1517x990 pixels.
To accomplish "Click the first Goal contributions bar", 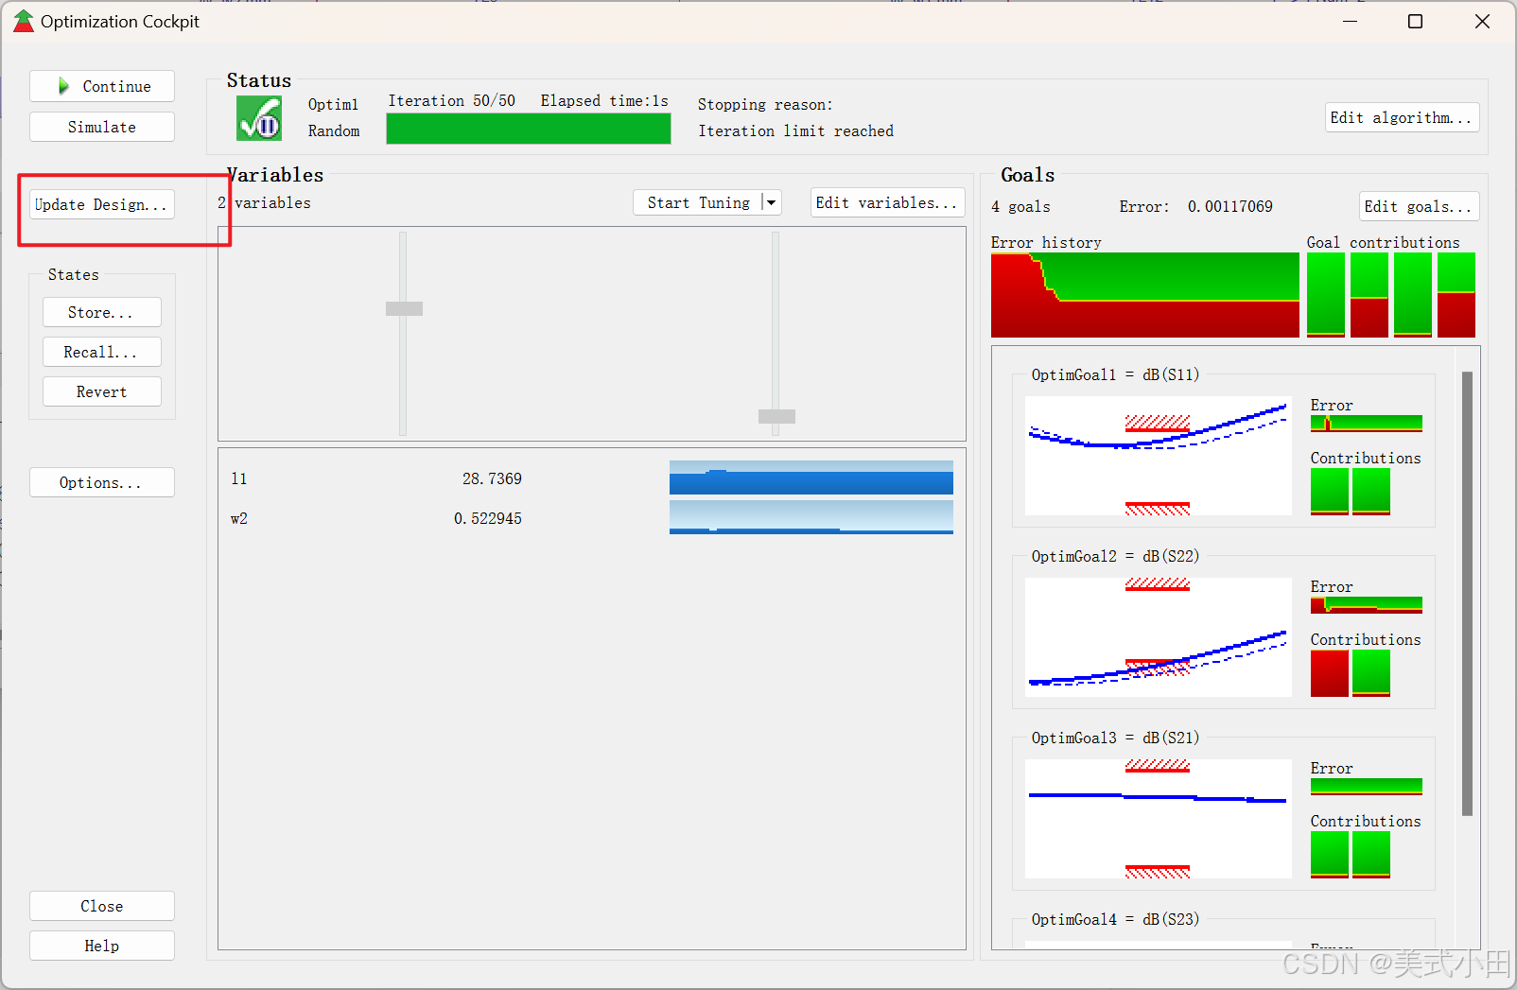I will [1326, 295].
